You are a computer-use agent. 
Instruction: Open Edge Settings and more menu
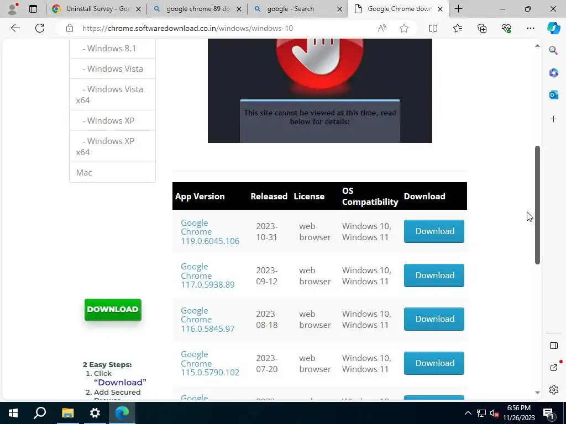pos(530,28)
